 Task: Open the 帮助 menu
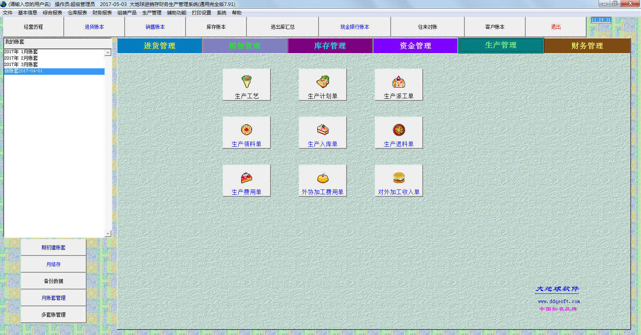(237, 13)
